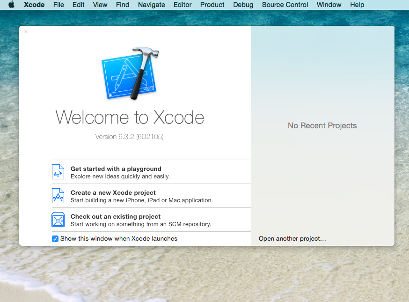
Task: Open the Xcode application menu
Action: tap(34, 5)
